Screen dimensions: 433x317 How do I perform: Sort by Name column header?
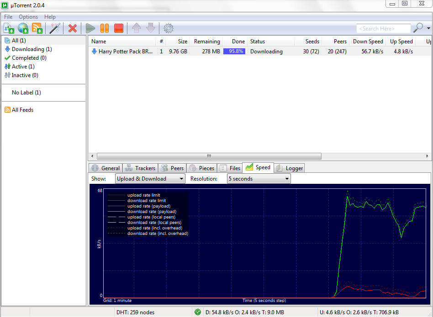(x=122, y=42)
